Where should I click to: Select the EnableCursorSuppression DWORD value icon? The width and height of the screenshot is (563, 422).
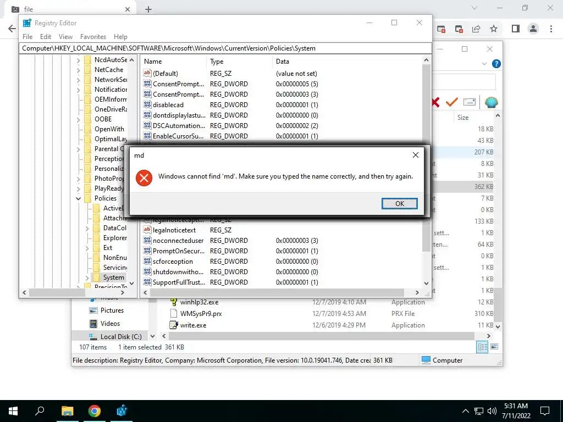[x=147, y=136]
